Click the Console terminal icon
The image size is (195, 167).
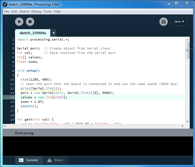tap(21, 160)
